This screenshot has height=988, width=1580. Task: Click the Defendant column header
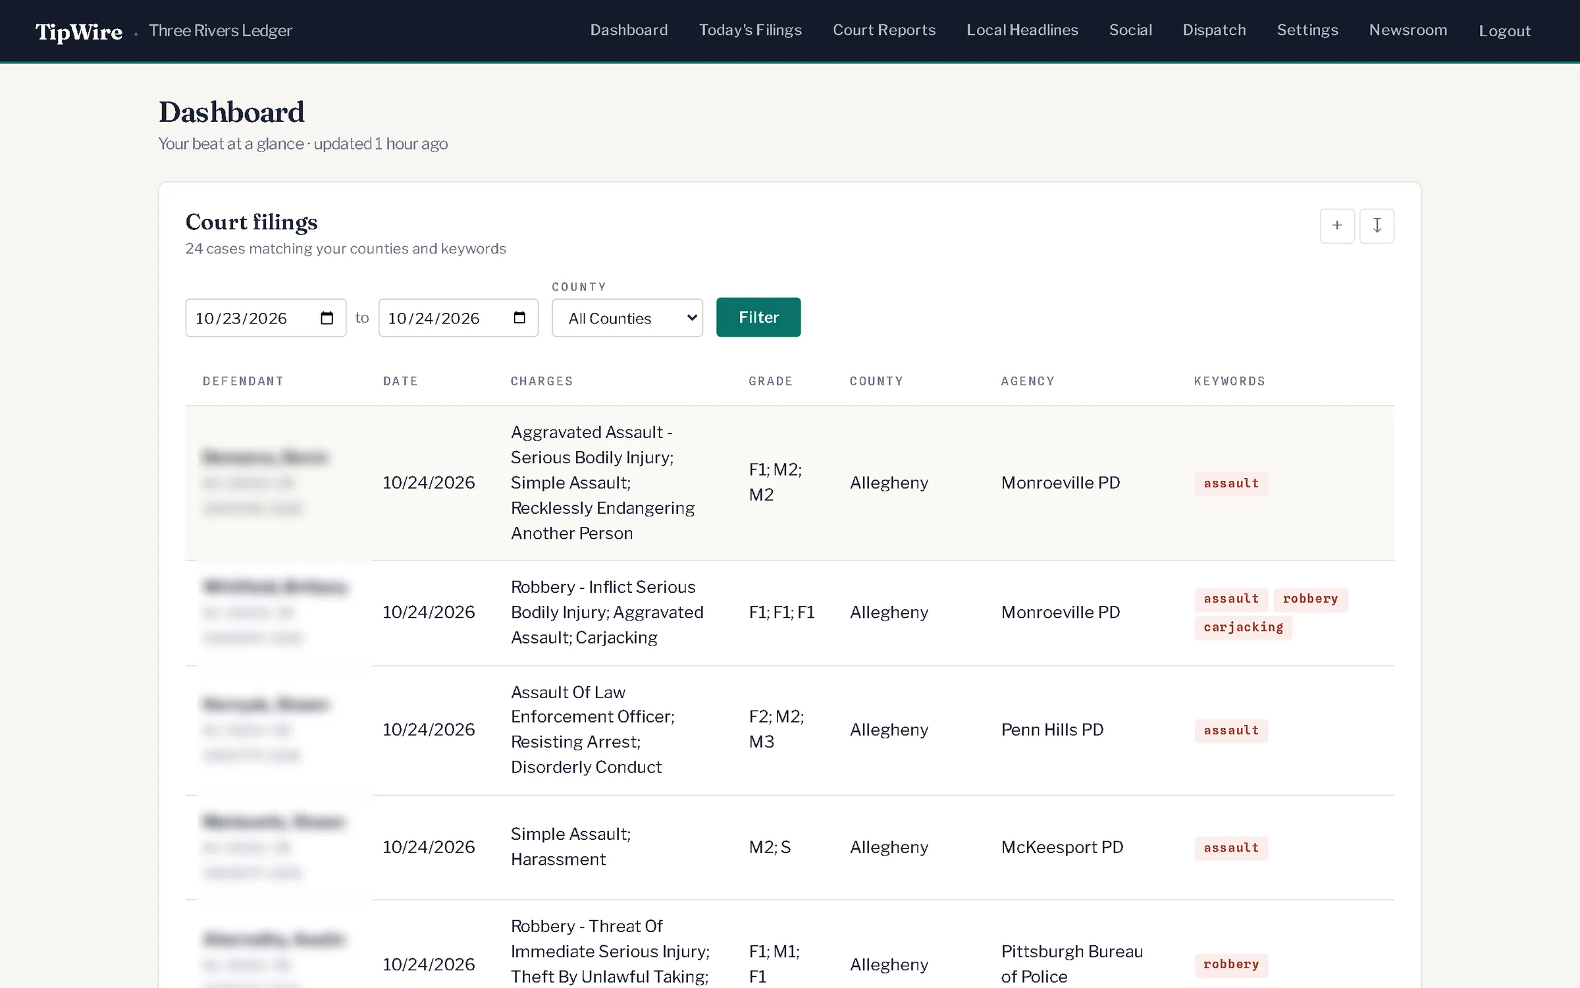click(243, 381)
